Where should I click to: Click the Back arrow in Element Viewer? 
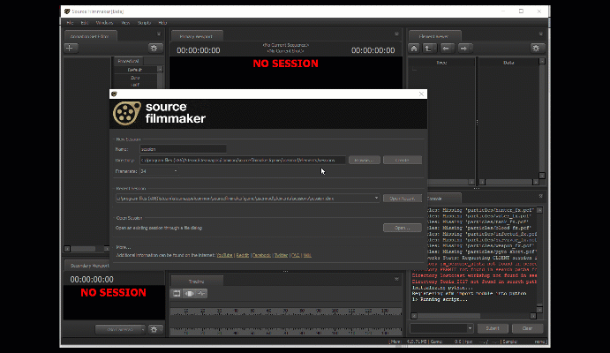click(x=446, y=49)
